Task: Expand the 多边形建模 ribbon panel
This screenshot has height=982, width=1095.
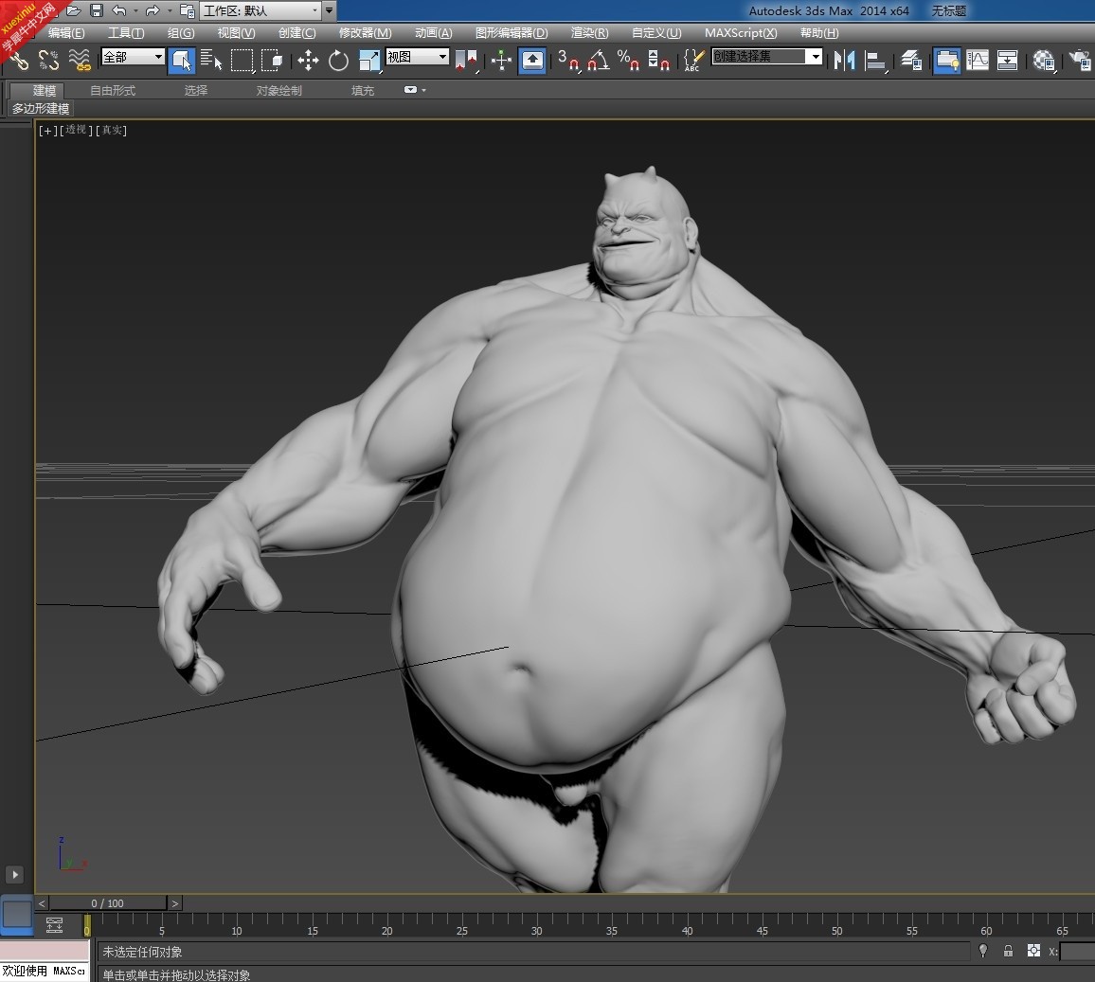Action: (x=41, y=108)
